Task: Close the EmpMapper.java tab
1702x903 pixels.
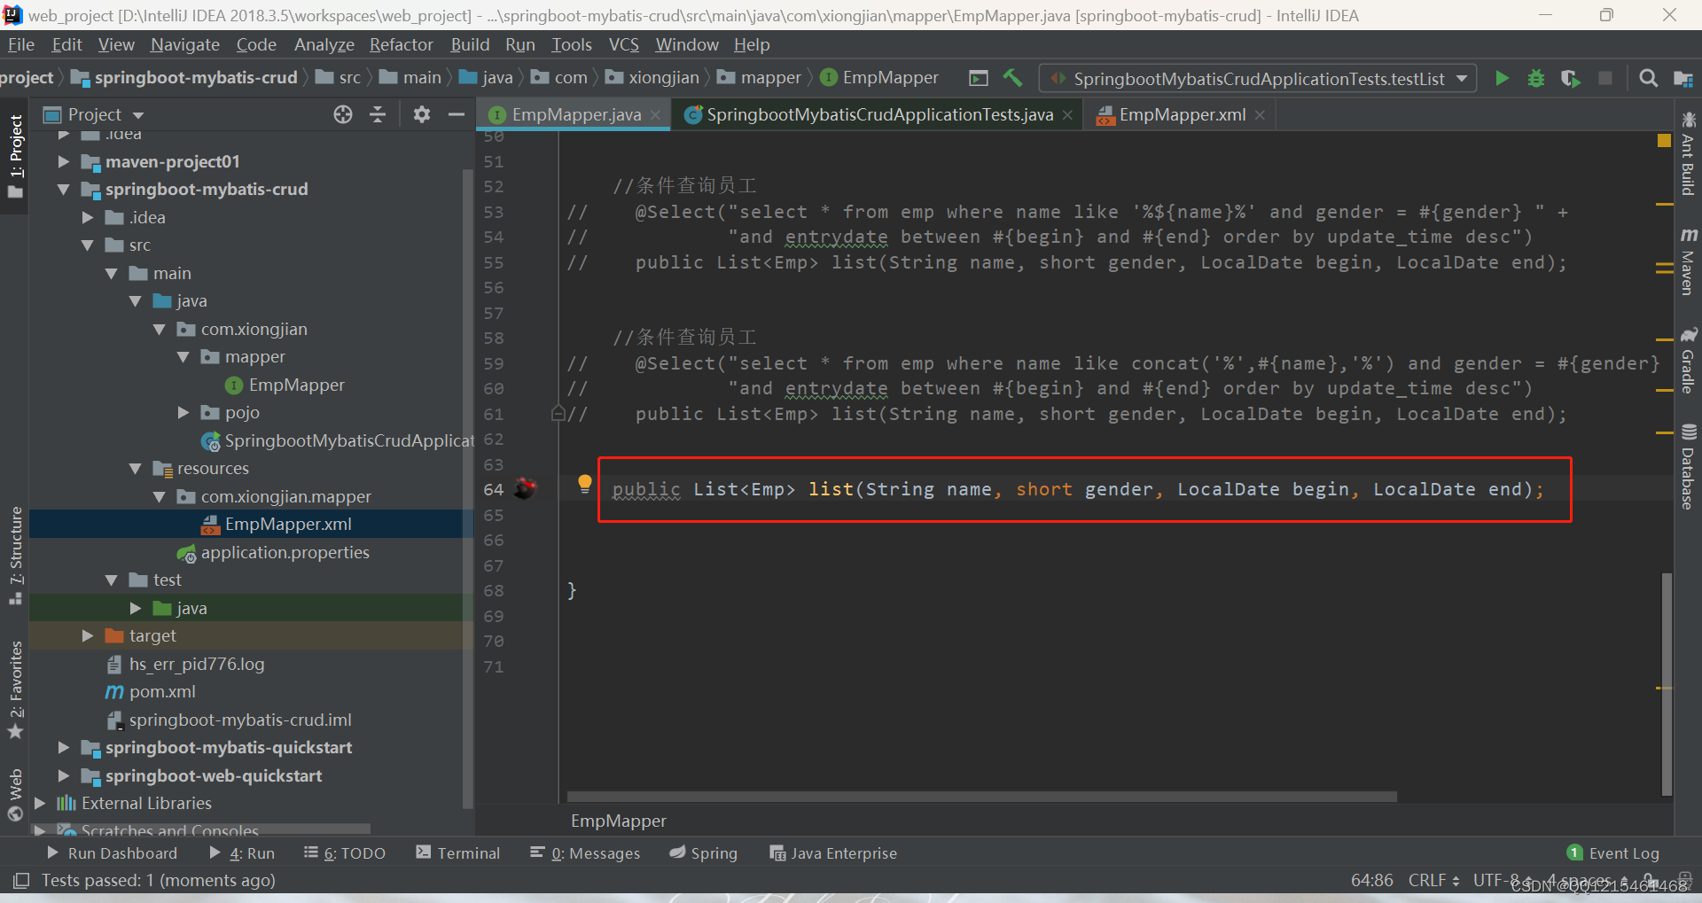Action: pos(655,115)
